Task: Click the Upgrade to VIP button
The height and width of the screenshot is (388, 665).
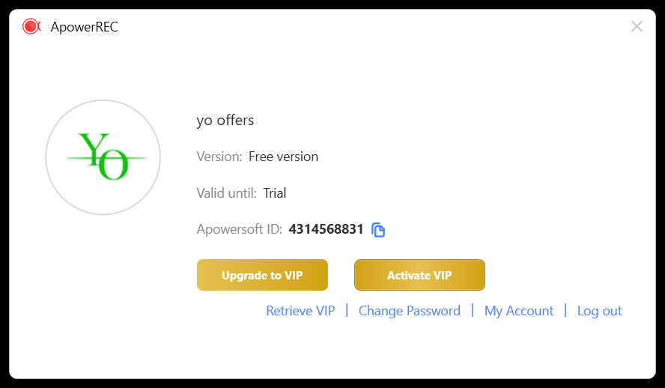Action: pos(262,275)
